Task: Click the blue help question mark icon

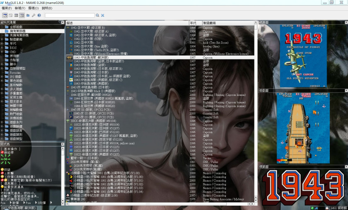Action: coord(39,15)
